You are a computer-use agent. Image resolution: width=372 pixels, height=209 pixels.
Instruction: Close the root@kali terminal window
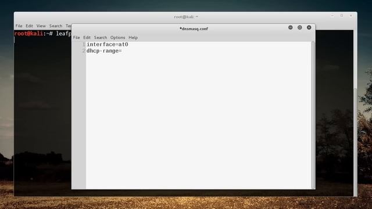(x=351, y=16)
